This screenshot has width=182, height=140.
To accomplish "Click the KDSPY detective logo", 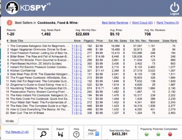I will [x=12, y=8].
